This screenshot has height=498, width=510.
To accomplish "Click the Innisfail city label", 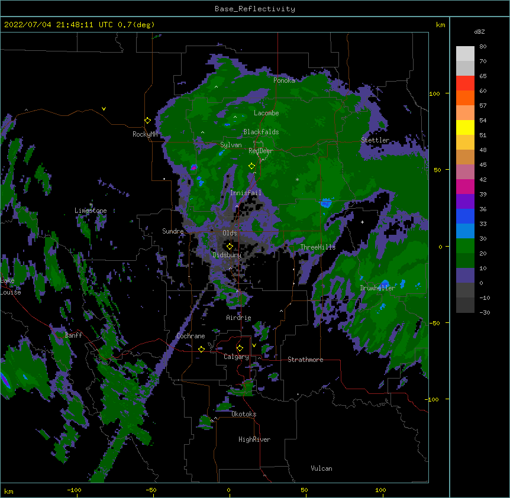I will click(246, 193).
